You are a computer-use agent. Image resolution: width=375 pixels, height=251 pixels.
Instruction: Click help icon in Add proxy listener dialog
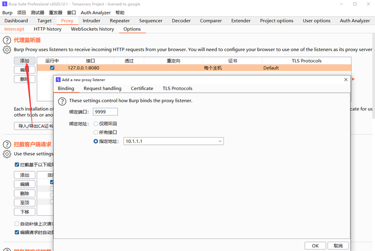62,102
